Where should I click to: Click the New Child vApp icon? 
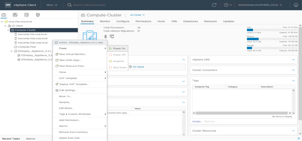57,60
